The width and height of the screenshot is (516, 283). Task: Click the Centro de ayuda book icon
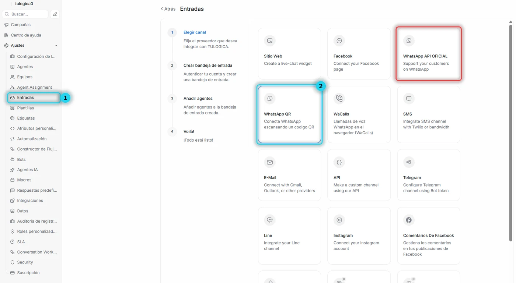tap(6, 35)
